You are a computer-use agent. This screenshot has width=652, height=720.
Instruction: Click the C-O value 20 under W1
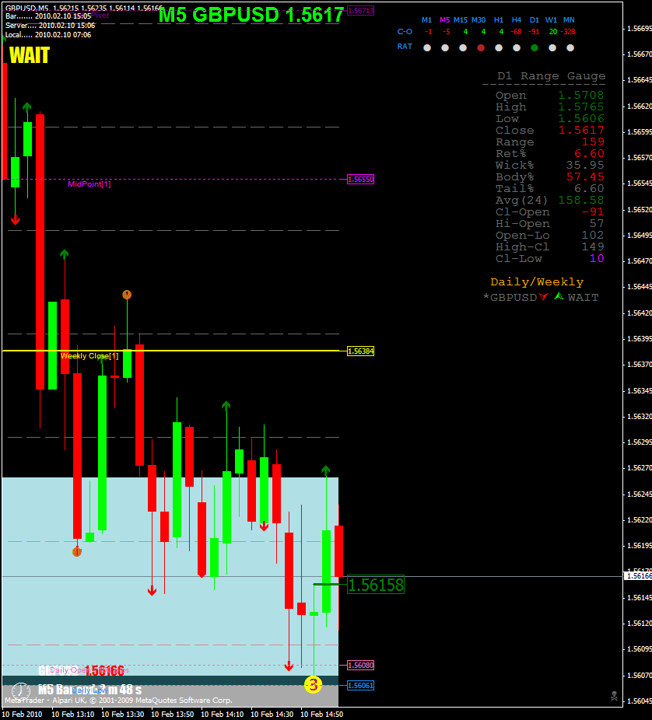click(x=552, y=32)
